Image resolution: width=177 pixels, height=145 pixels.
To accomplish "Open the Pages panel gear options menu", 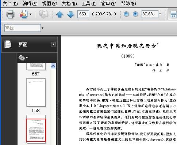I will [x=23, y=57].
